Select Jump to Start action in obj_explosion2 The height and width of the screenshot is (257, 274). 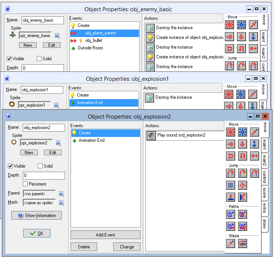(x=242, y=173)
